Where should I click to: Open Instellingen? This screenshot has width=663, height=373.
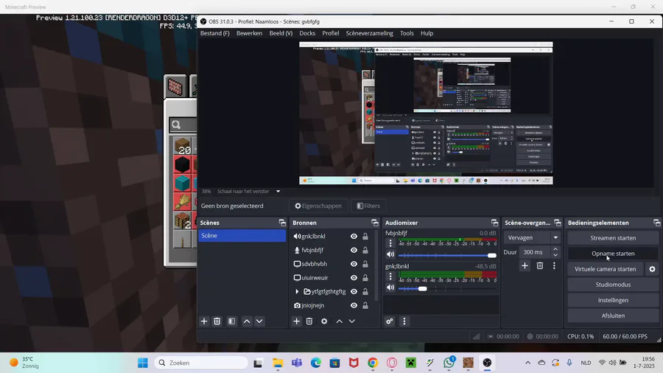(613, 300)
